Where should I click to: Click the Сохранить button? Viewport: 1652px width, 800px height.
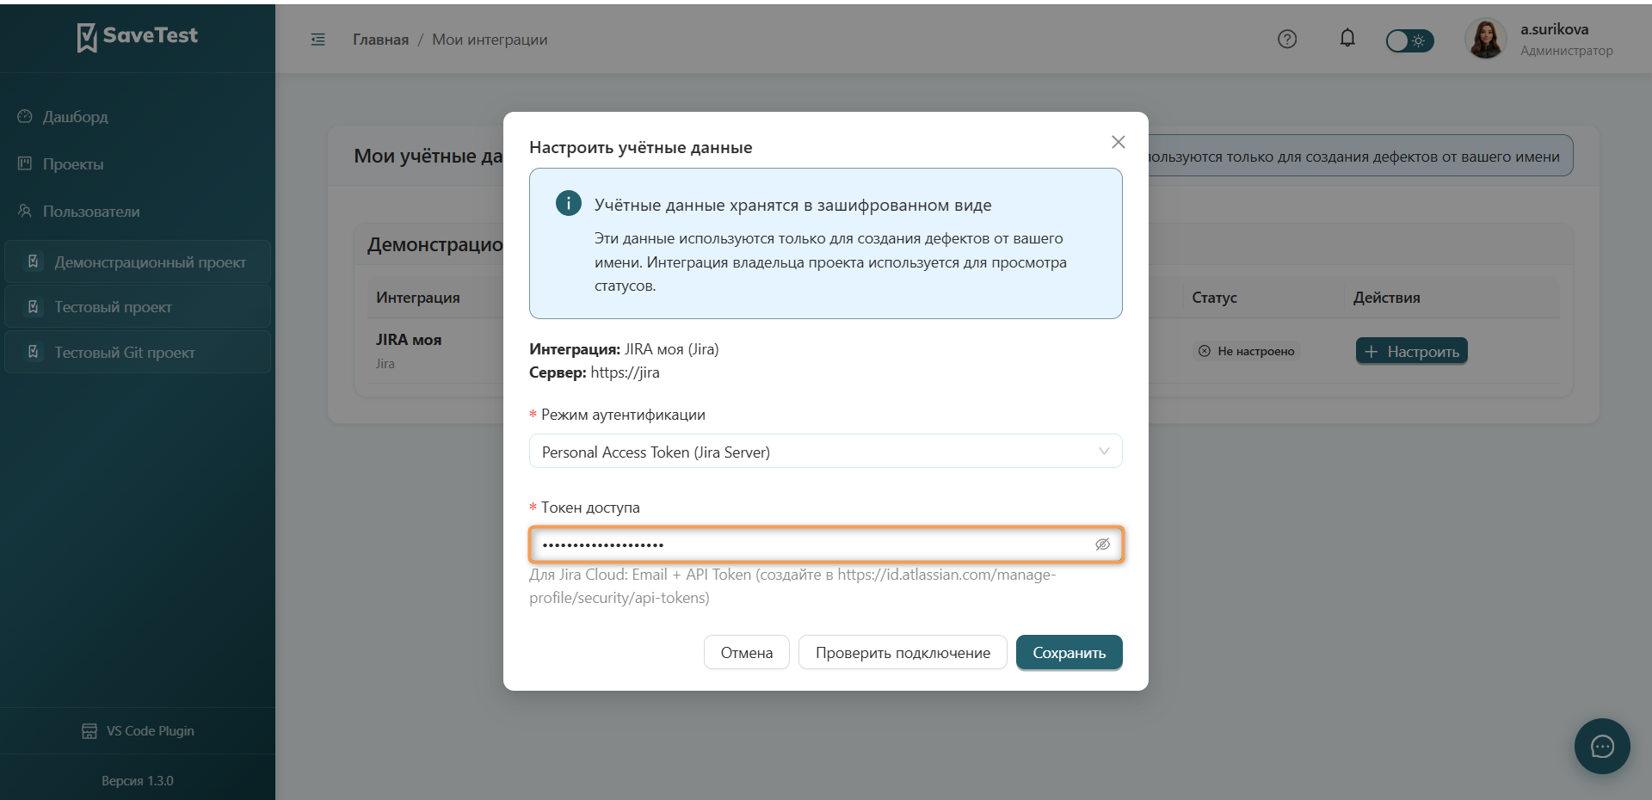coord(1069,653)
